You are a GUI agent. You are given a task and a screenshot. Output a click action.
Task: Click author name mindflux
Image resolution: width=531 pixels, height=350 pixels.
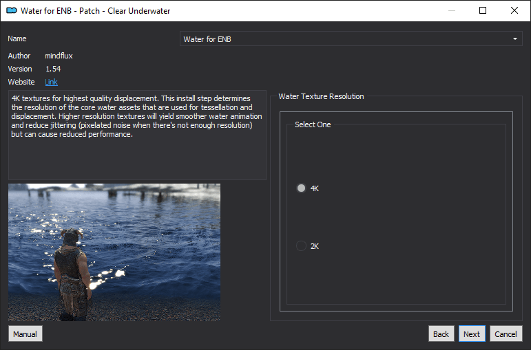coord(59,56)
